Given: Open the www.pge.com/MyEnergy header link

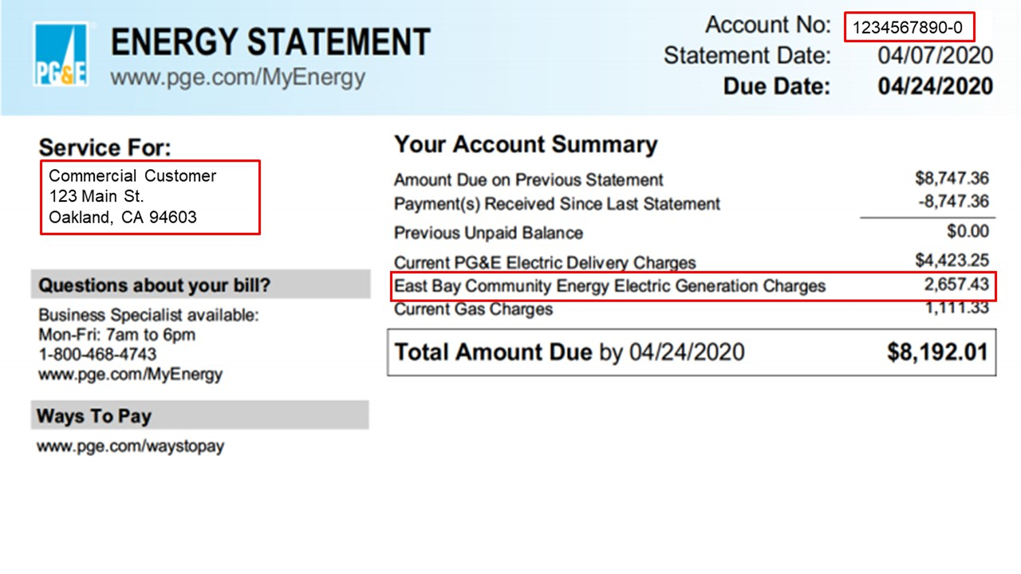Looking at the screenshot, I should (238, 77).
